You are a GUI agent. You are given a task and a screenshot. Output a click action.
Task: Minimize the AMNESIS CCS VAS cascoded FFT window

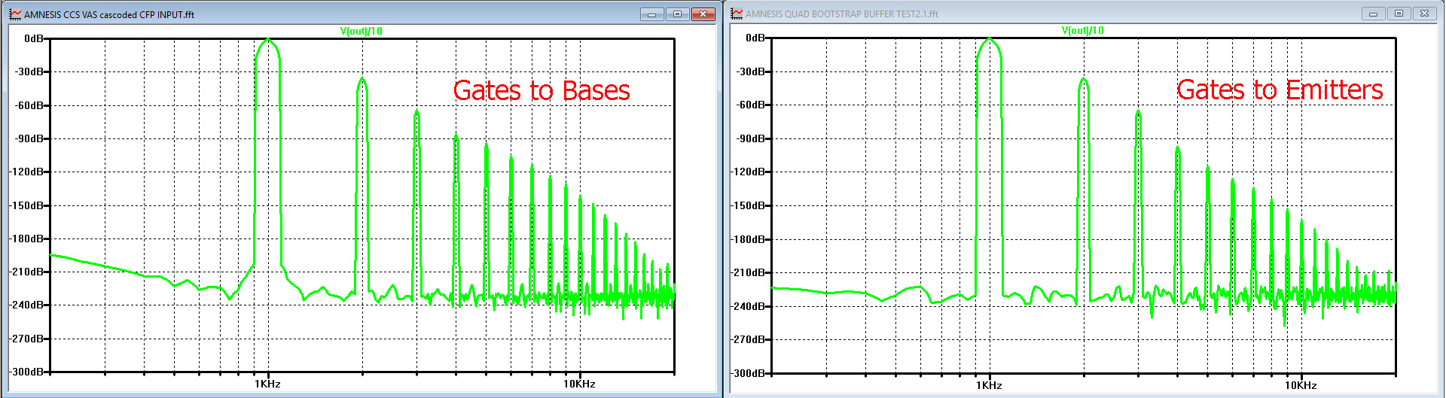tap(651, 14)
